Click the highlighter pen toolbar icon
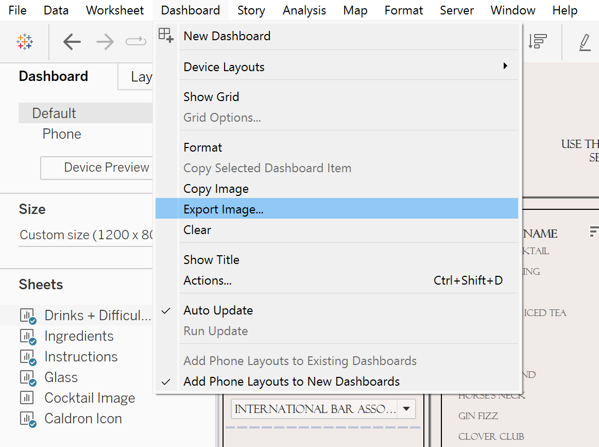This screenshot has height=447, width=599. coord(585,42)
